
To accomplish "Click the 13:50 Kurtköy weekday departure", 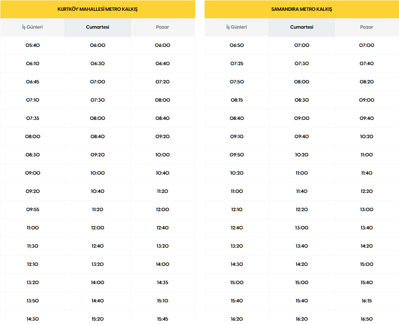I will tap(33, 301).
